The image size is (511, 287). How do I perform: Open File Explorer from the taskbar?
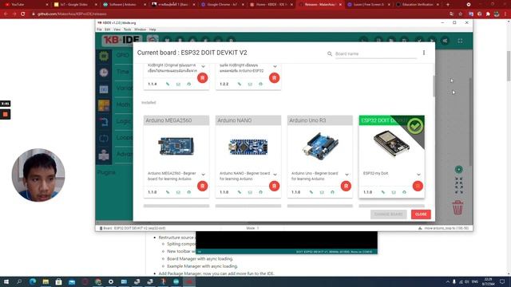pos(46,281)
